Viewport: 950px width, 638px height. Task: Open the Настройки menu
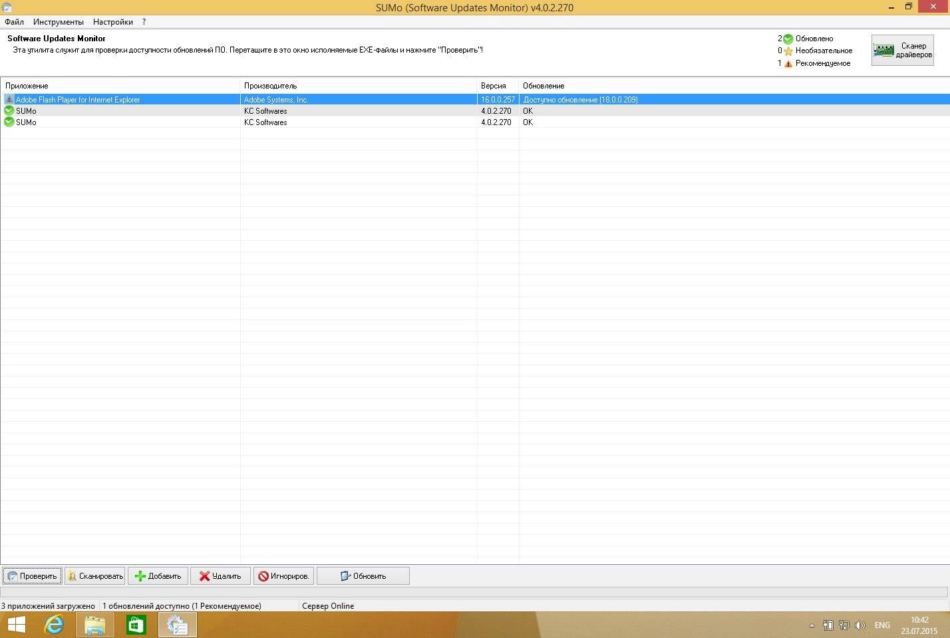(113, 22)
